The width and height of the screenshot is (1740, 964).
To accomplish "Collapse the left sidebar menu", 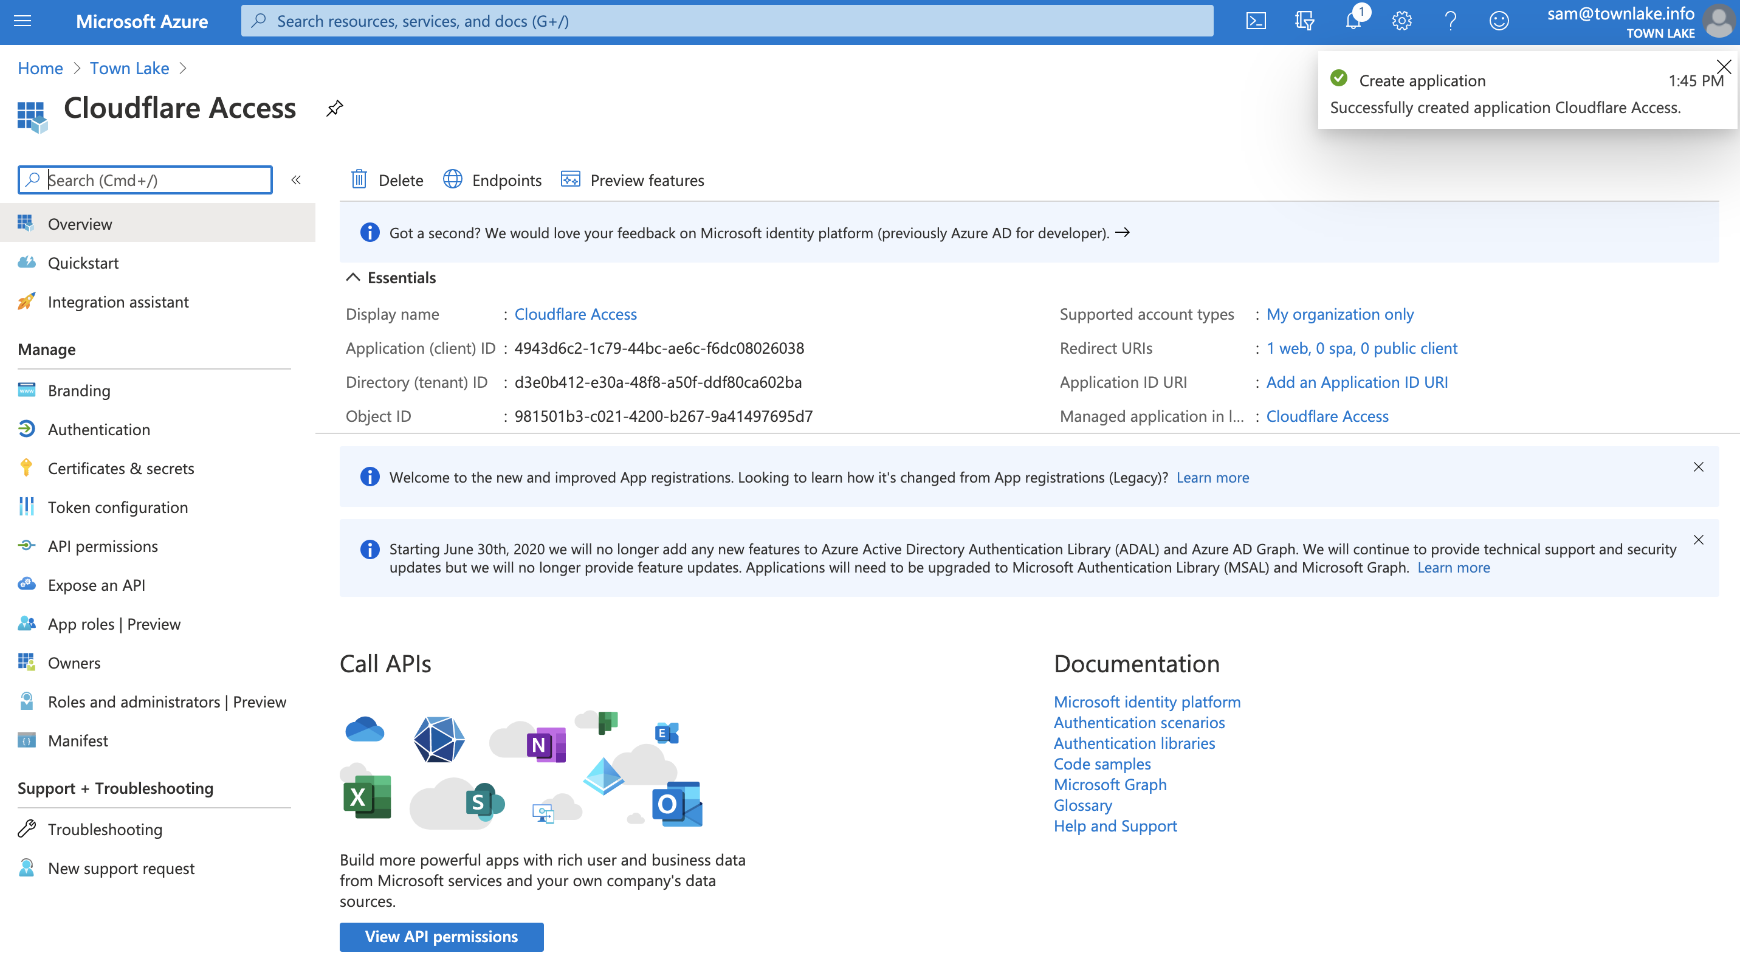I will point(295,180).
